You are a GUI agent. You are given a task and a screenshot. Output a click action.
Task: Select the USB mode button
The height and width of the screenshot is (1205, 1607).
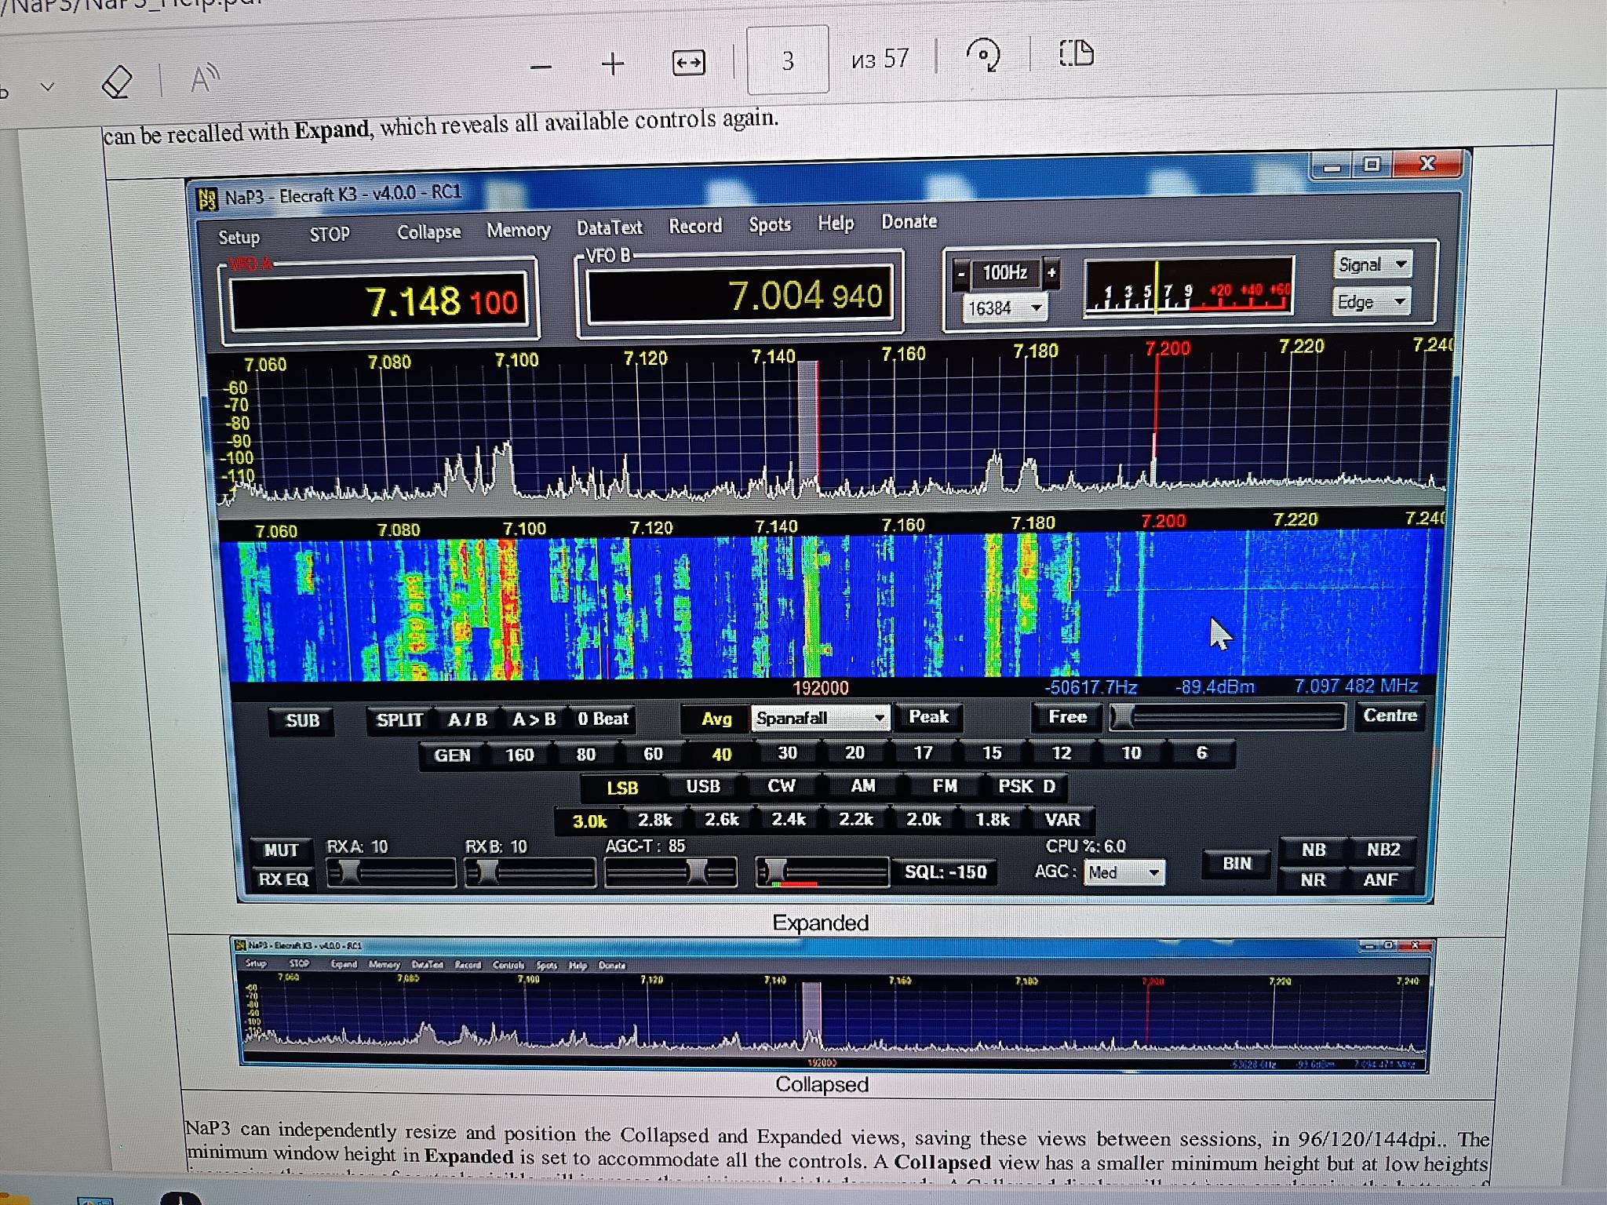(x=702, y=786)
